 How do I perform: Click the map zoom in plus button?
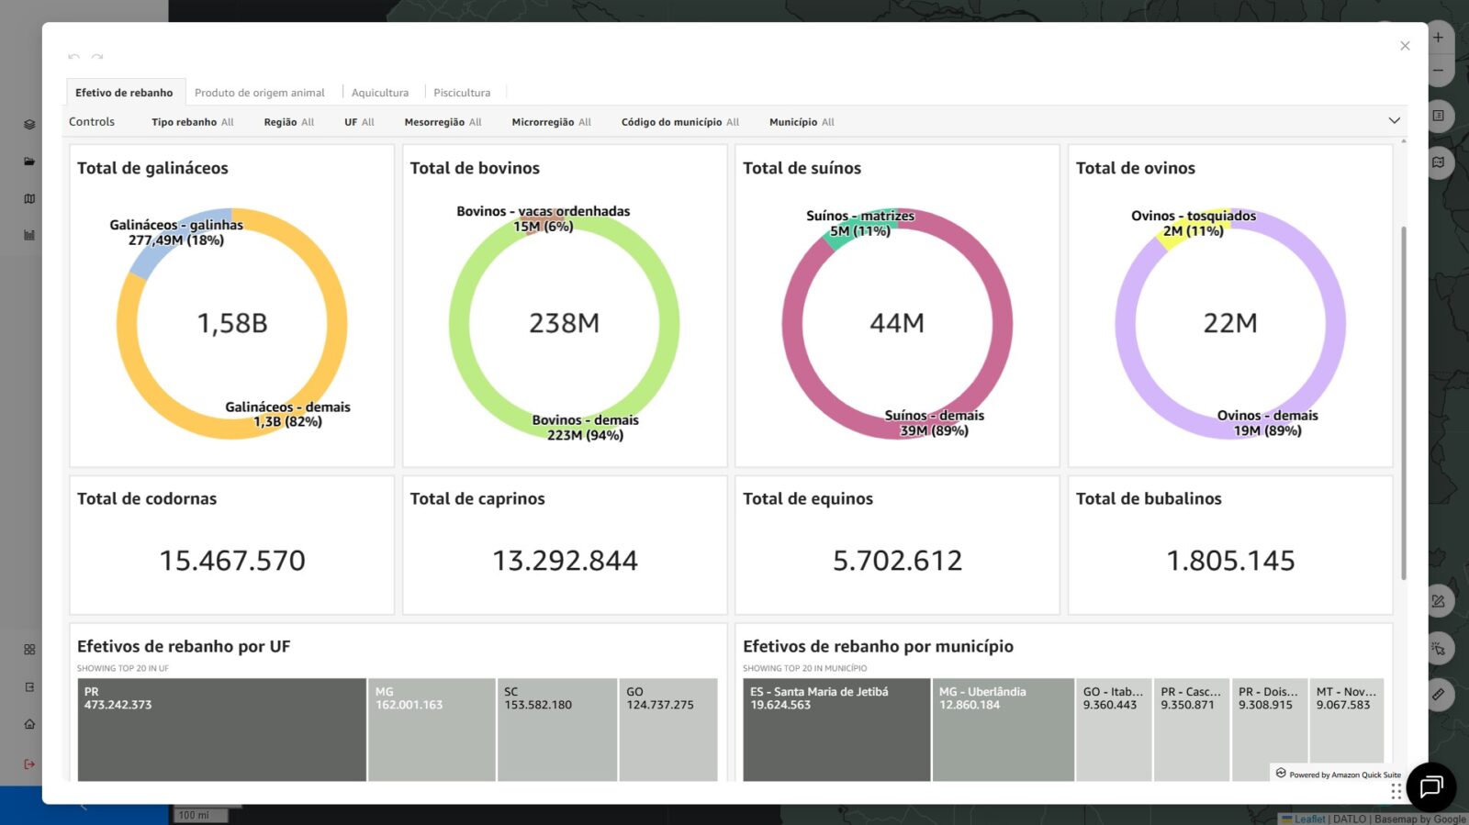[1438, 38]
